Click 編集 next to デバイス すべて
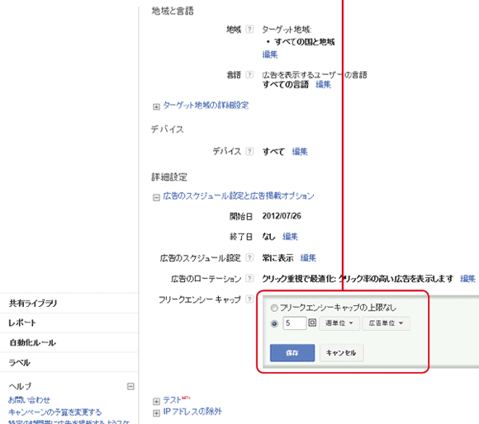Screen dimensions: 479x424 pos(300,152)
